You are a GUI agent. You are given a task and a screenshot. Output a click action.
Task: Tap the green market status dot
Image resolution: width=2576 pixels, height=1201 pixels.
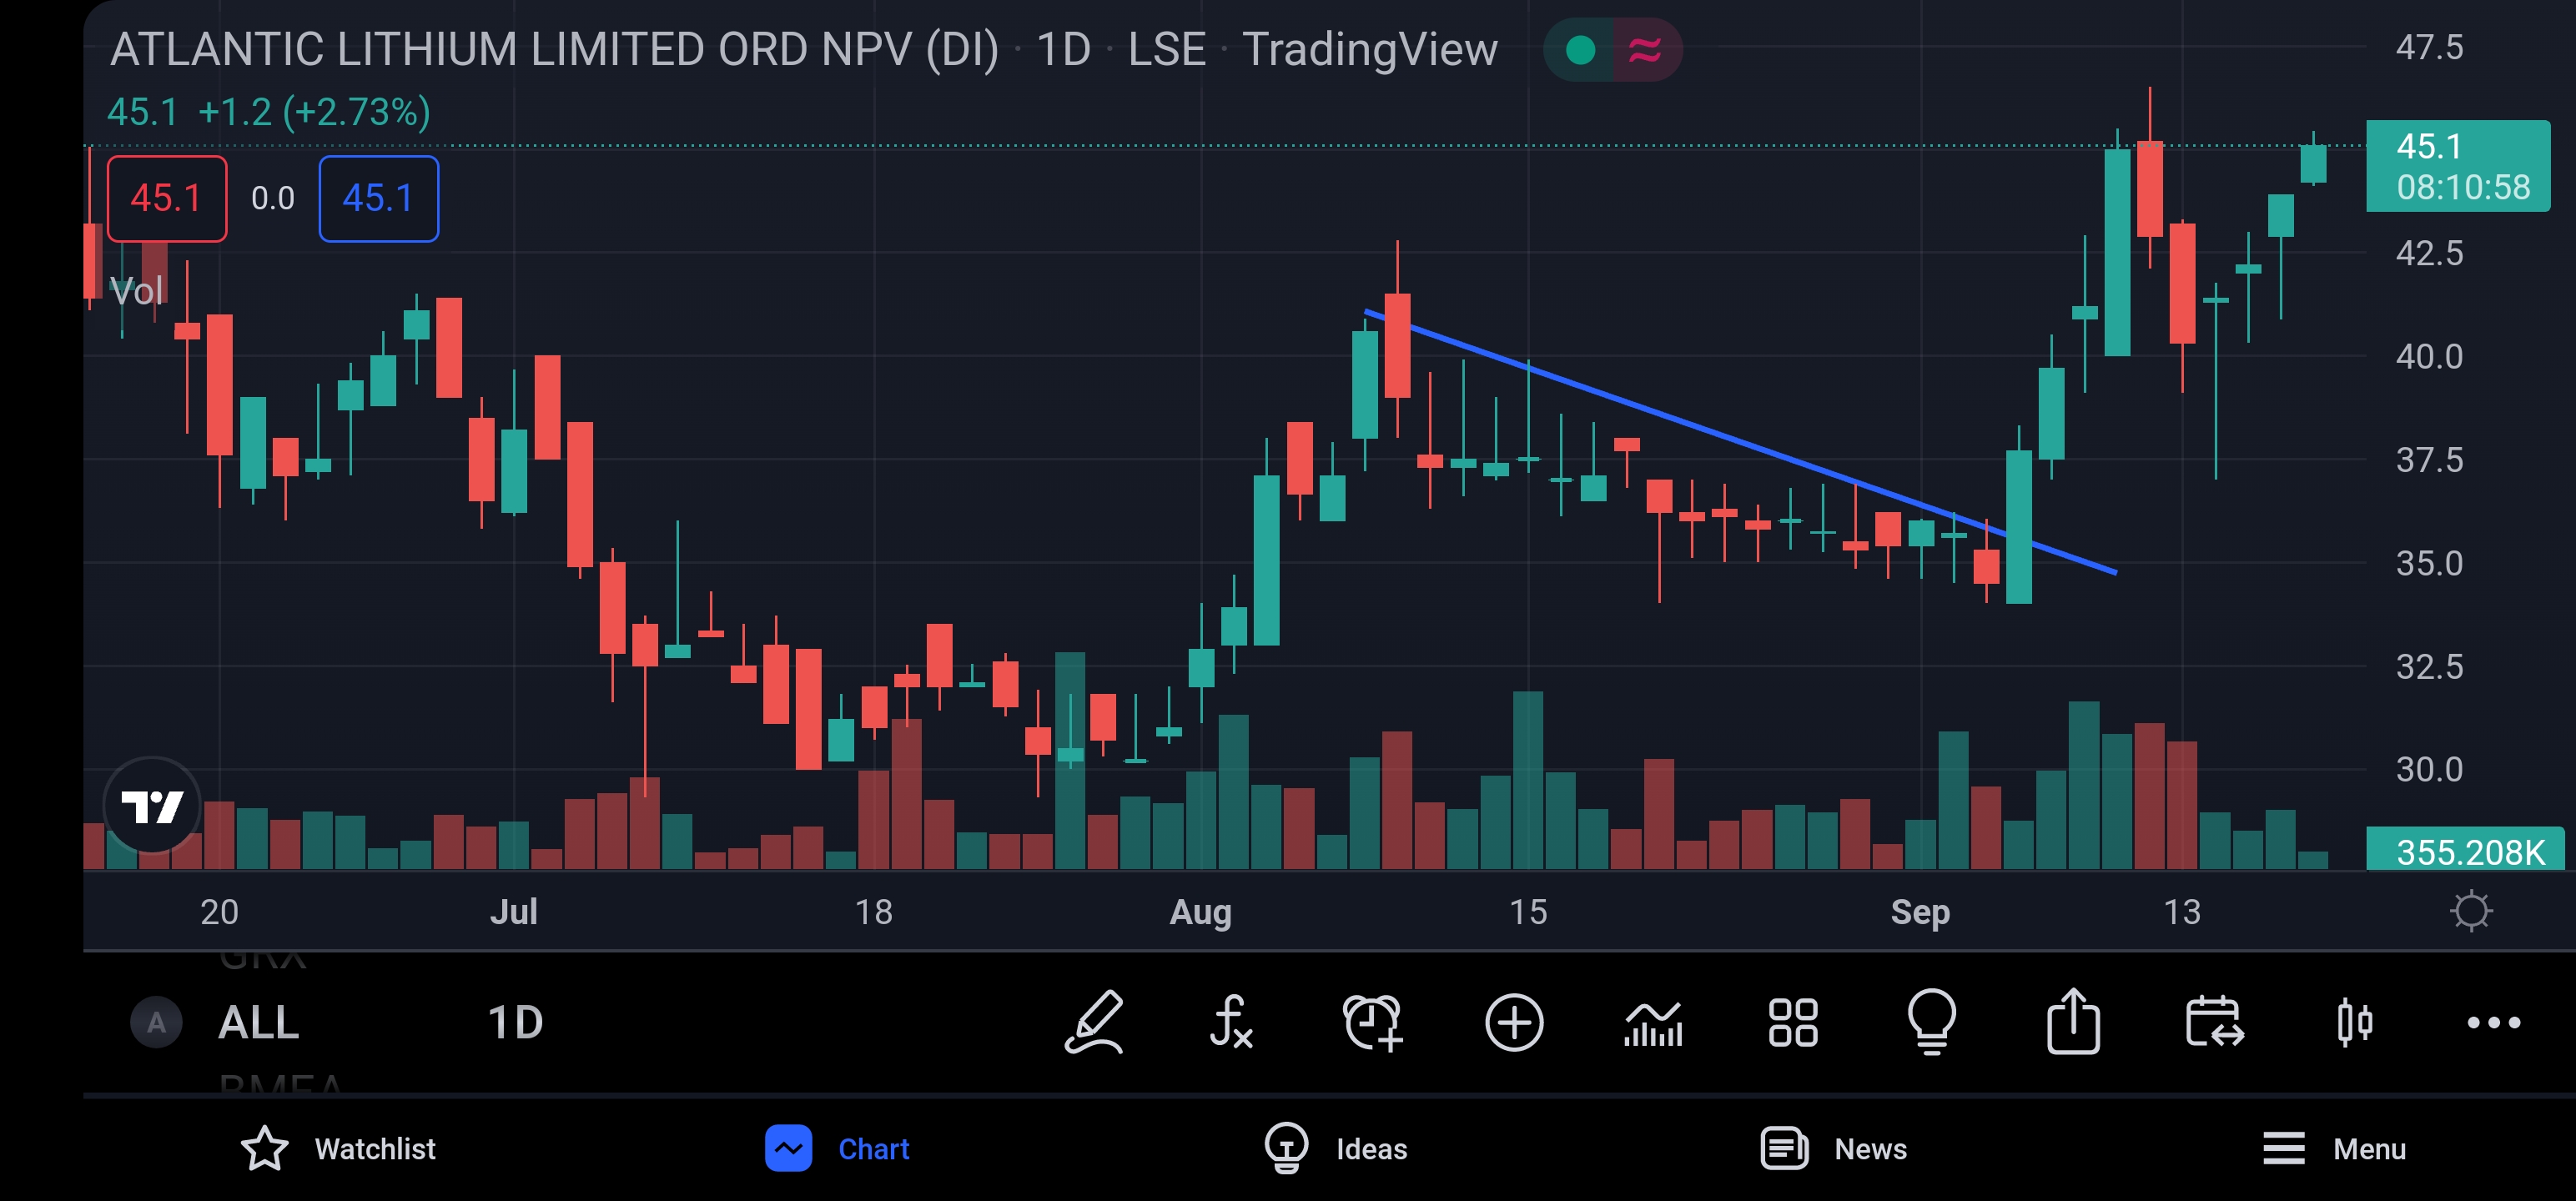click(1580, 50)
